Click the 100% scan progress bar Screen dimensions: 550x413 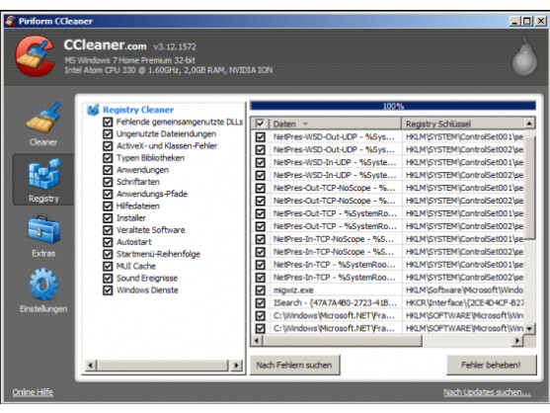pos(393,106)
